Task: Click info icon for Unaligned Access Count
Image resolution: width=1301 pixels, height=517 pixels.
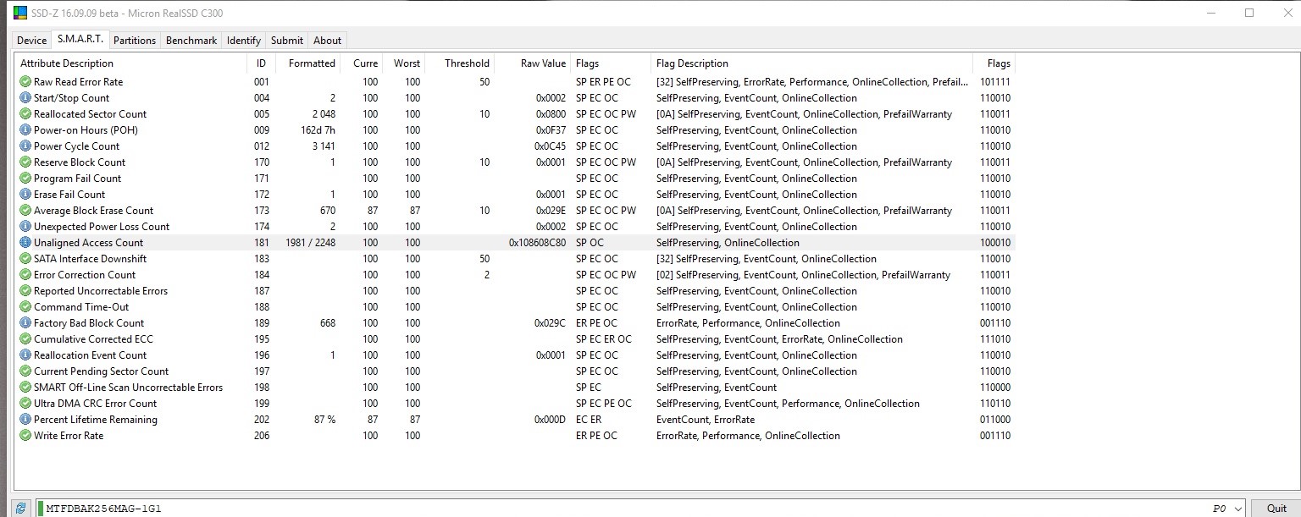Action: tap(25, 243)
